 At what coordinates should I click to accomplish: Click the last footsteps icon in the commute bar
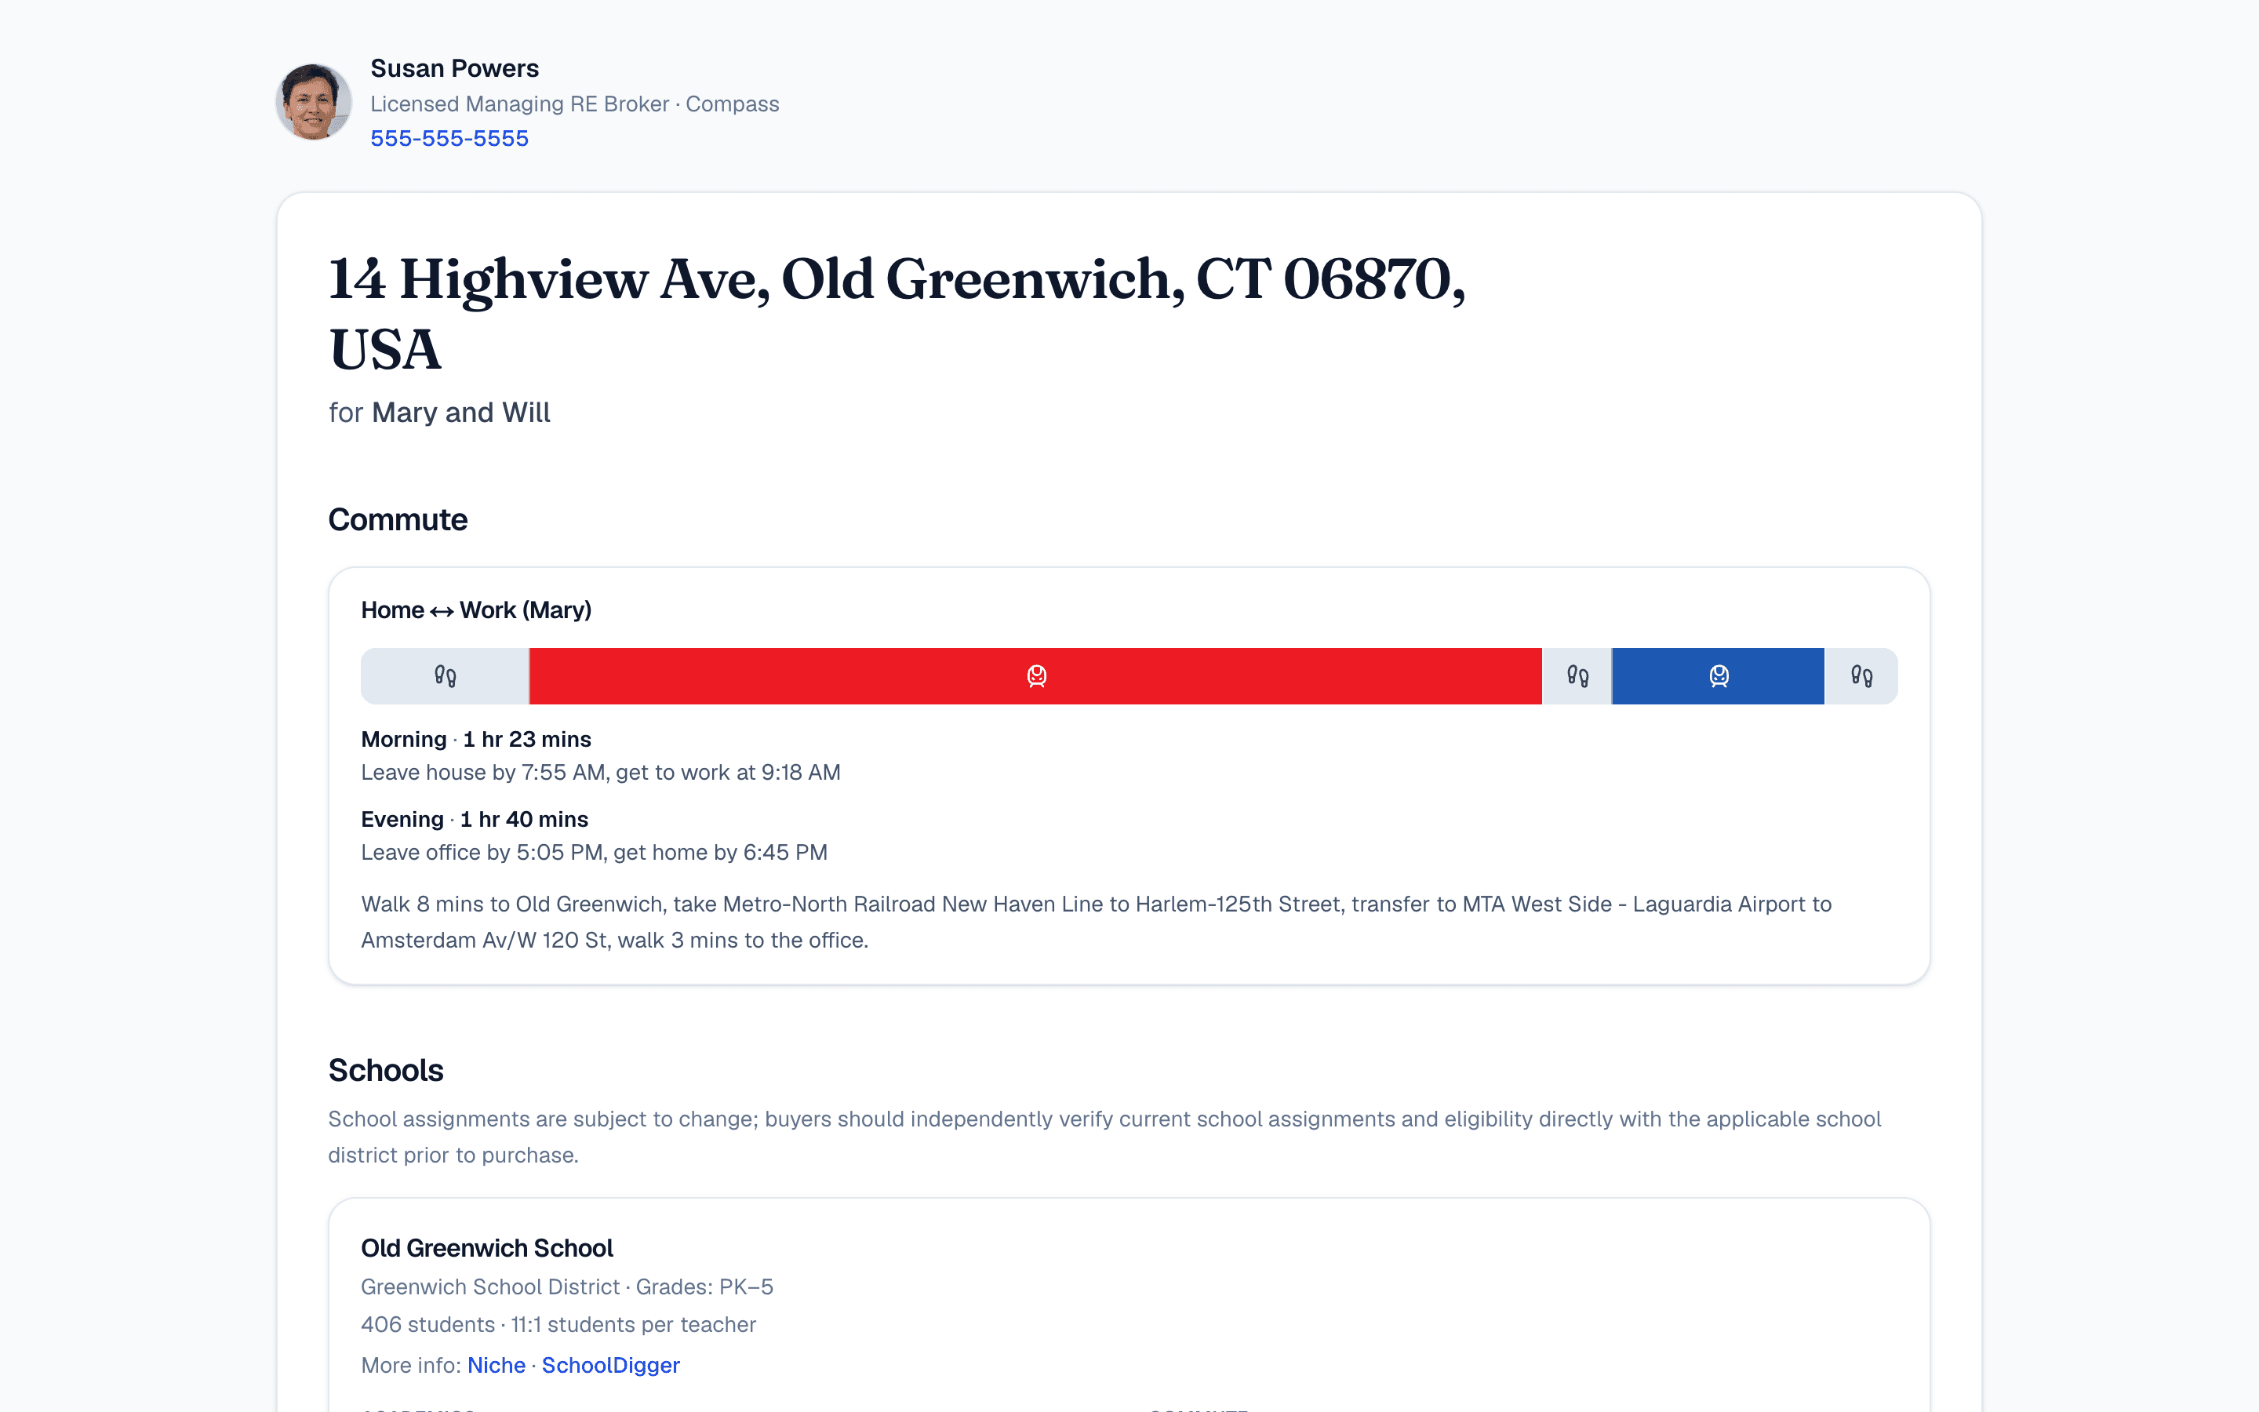(x=1861, y=676)
